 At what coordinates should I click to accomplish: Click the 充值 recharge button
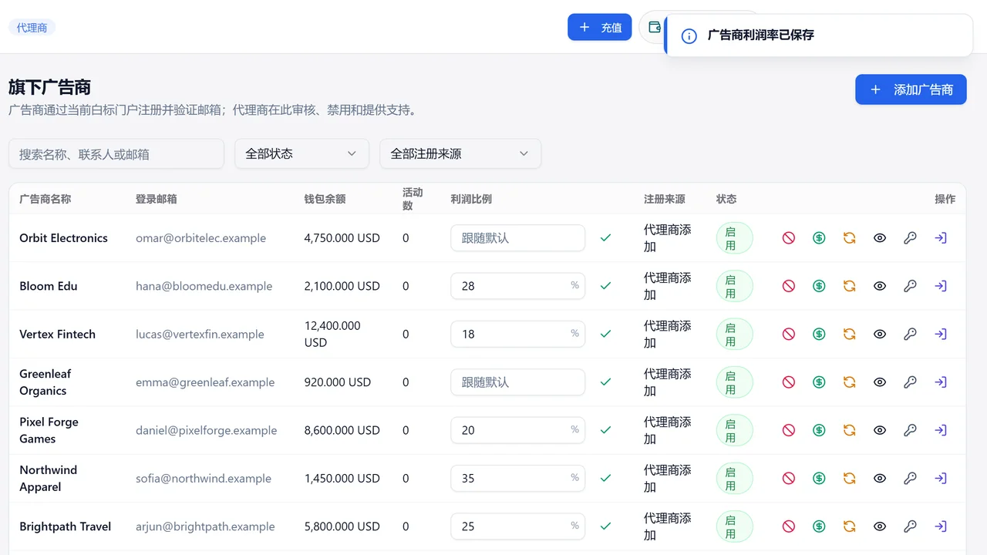click(600, 27)
